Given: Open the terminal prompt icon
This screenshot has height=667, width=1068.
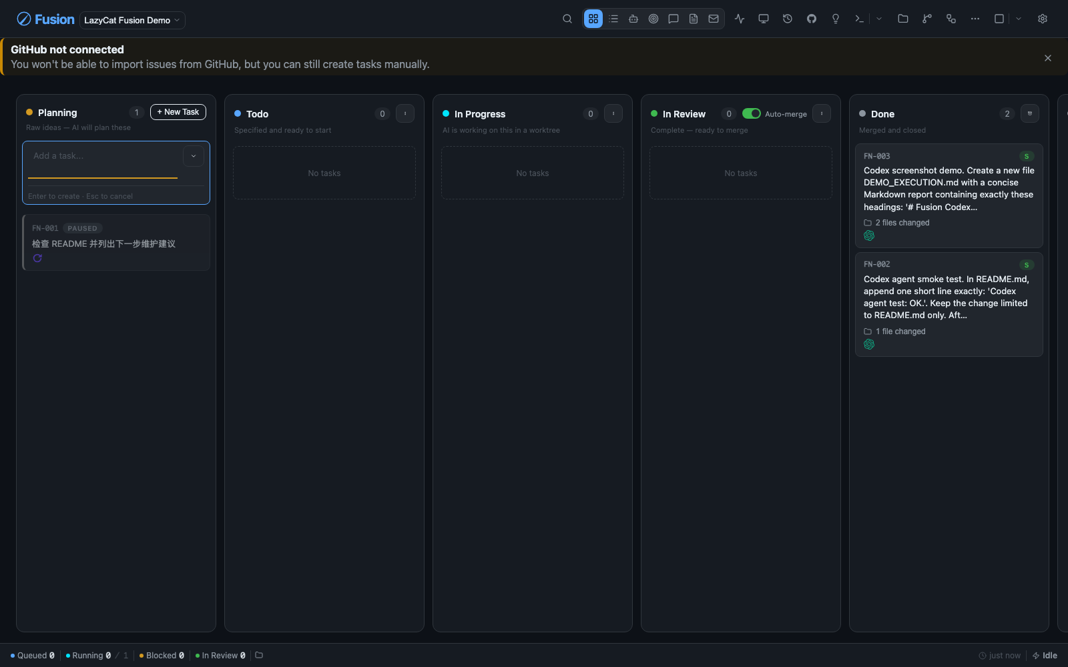Looking at the screenshot, I should coord(860,19).
